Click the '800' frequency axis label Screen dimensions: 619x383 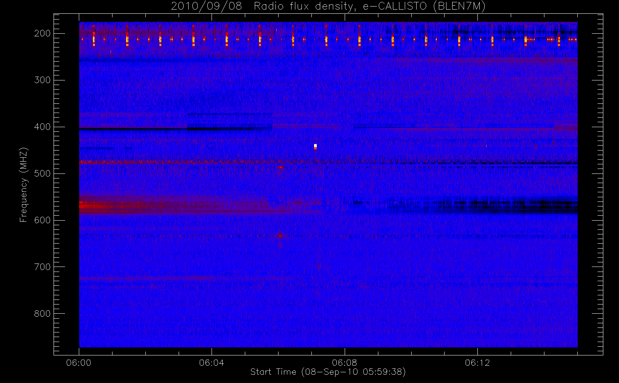coord(42,314)
